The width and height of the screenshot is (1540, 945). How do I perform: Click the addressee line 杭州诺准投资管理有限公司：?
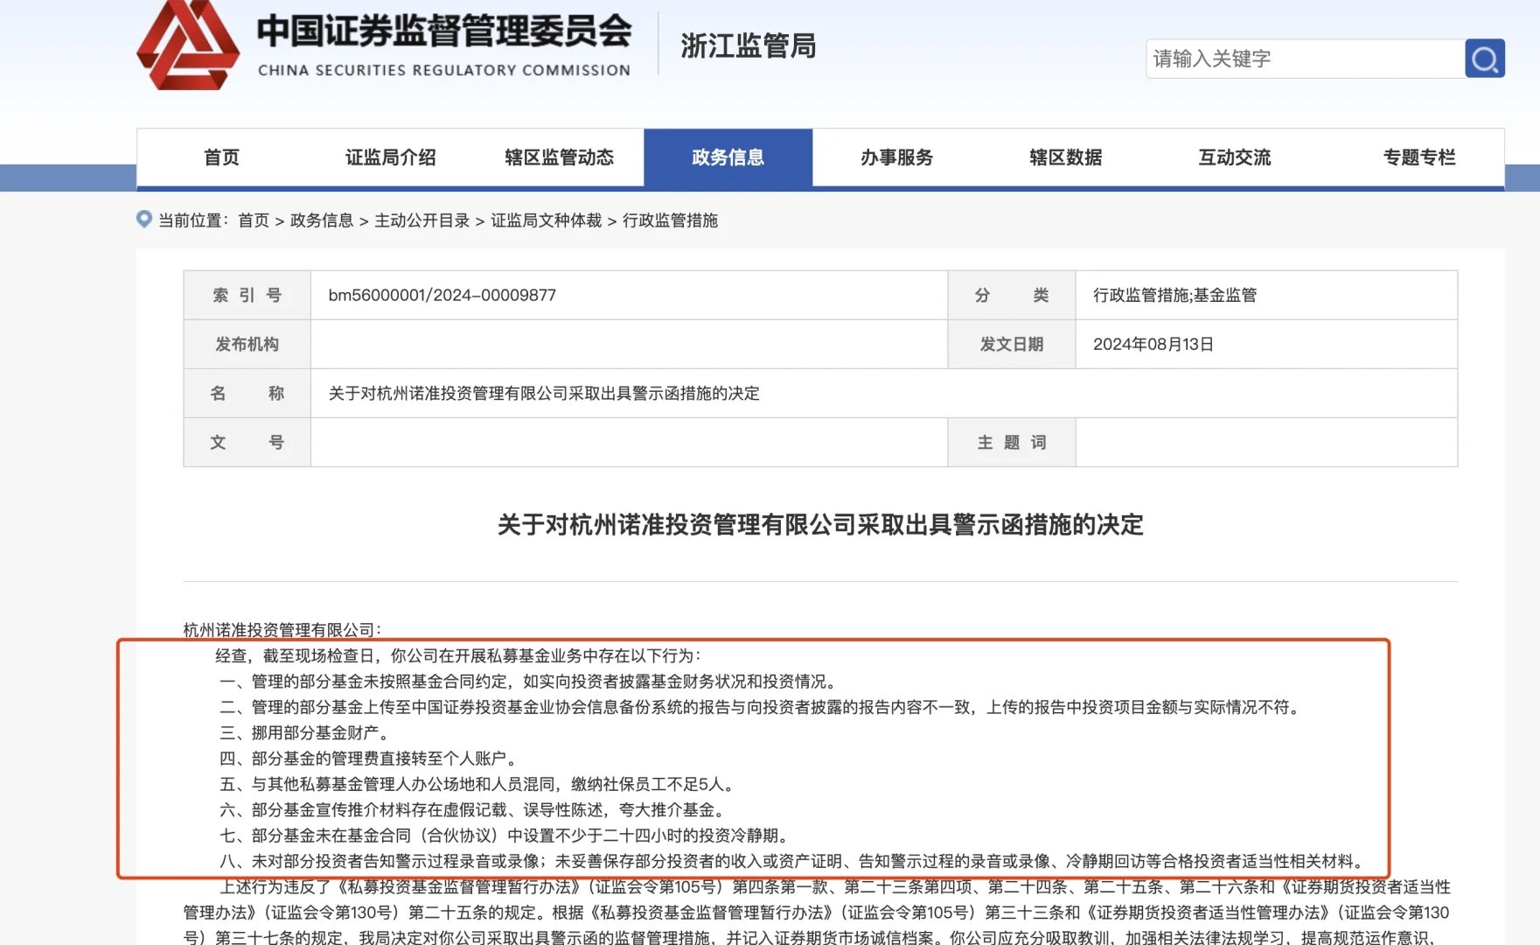point(282,630)
